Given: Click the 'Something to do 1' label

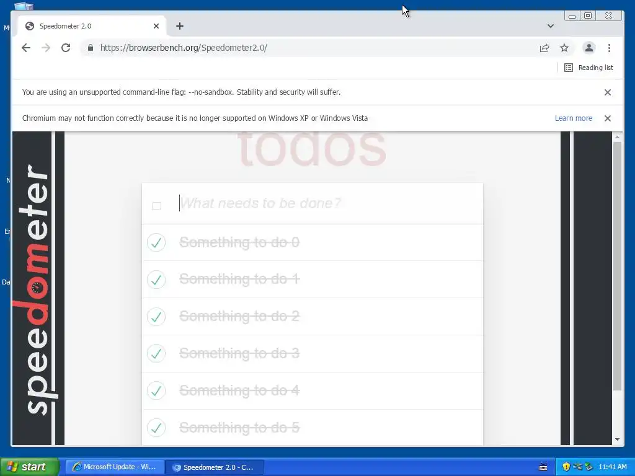Looking at the screenshot, I should (239, 280).
